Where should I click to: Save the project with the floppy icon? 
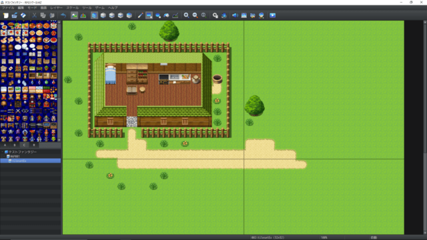click(x=23, y=15)
